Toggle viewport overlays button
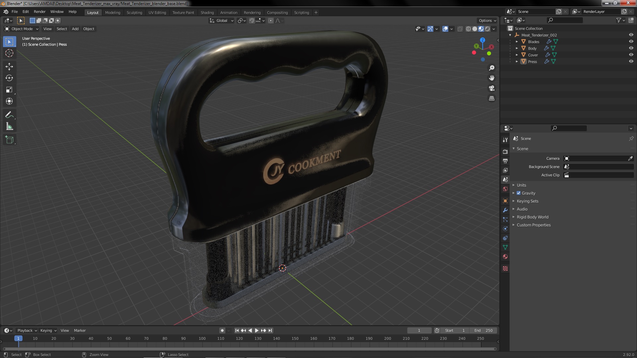637x358 pixels. [x=445, y=29]
